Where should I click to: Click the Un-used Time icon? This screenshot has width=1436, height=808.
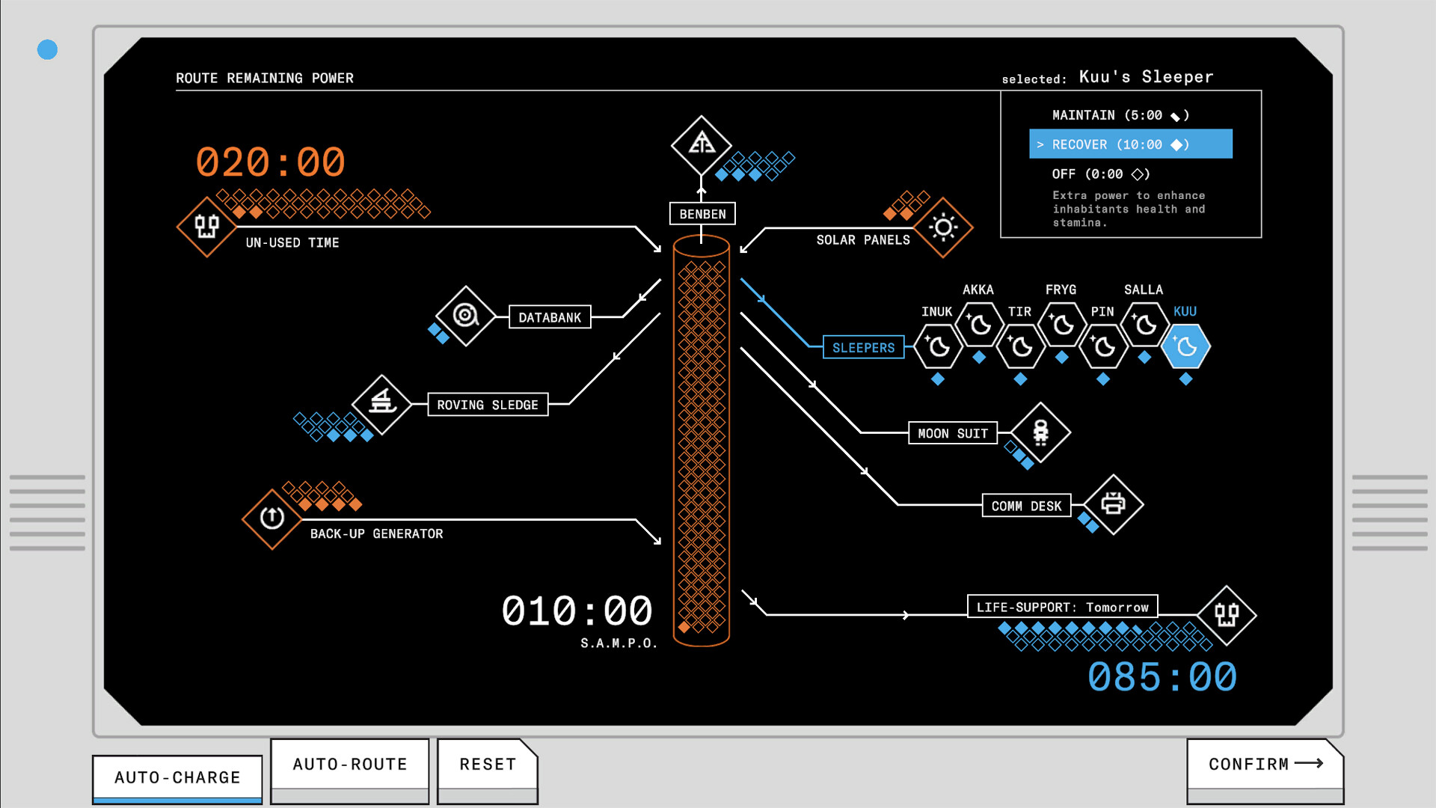tap(207, 227)
